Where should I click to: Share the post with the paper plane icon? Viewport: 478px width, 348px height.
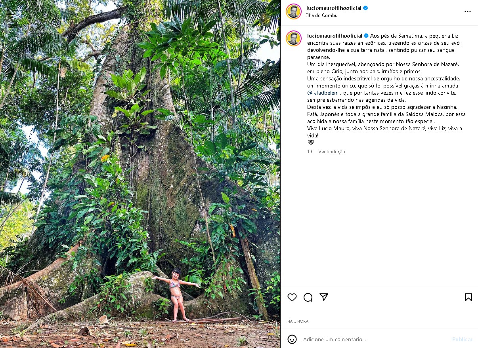324,297
